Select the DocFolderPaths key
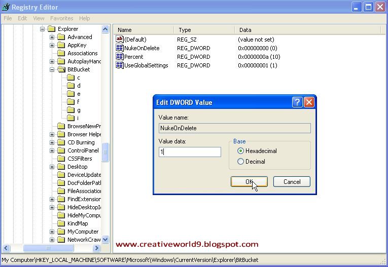The image size is (388, 267). (84, 183)
